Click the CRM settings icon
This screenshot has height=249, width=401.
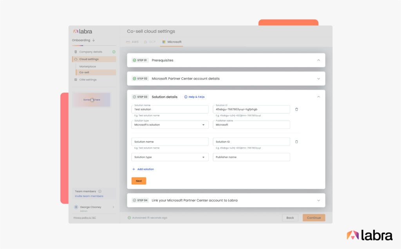[x=76, y=80]
